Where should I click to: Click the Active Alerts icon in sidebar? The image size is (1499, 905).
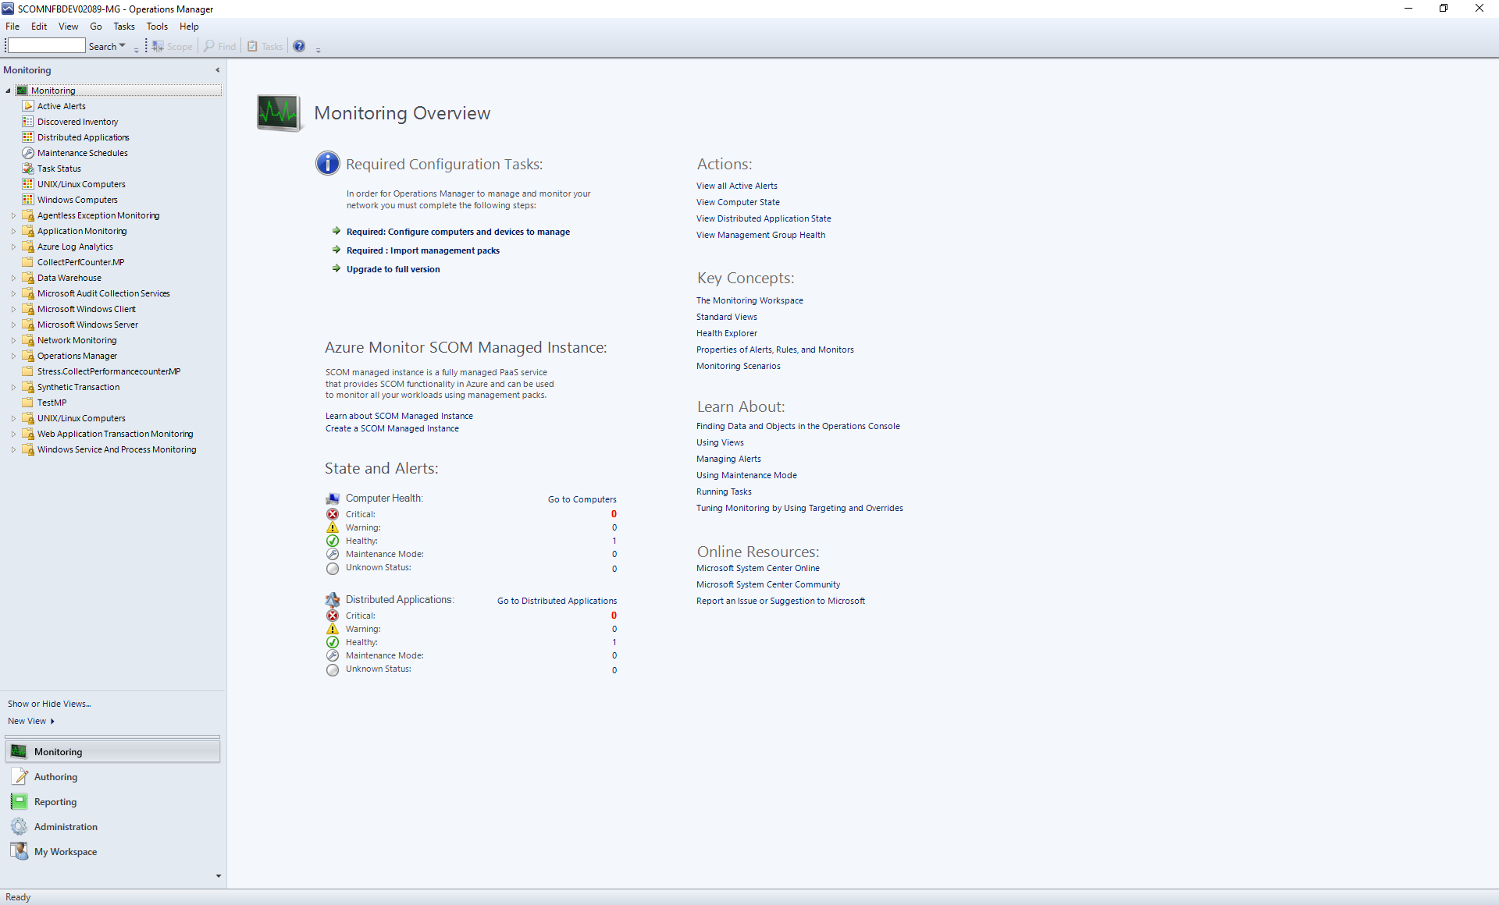click(28, 105)
